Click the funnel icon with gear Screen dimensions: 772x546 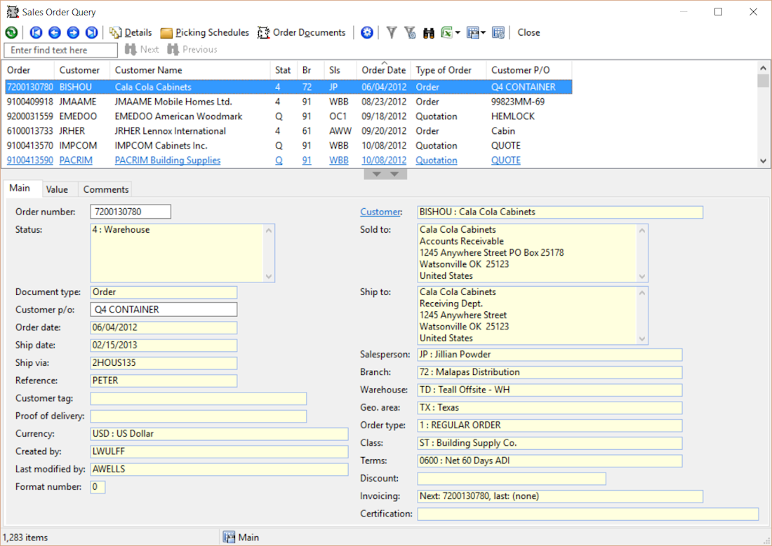pos(410,32)
